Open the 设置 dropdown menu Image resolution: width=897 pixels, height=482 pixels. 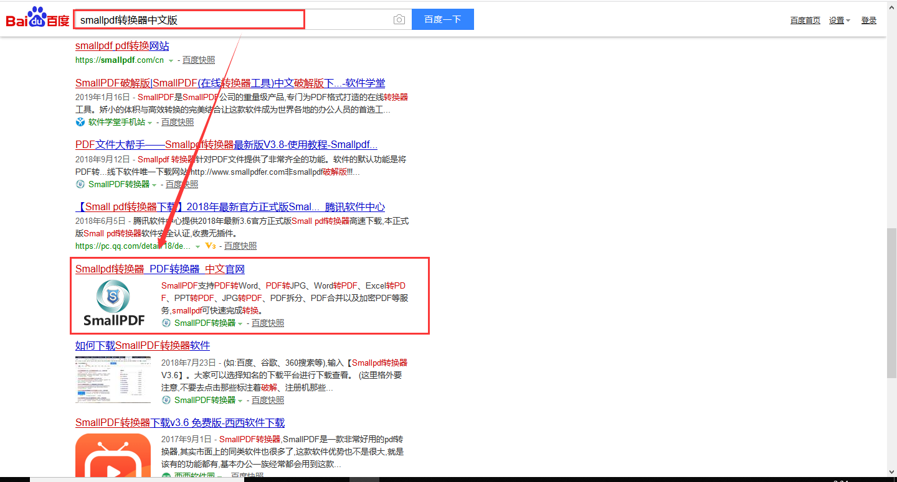pyautogui.click(x=840, y=21)
